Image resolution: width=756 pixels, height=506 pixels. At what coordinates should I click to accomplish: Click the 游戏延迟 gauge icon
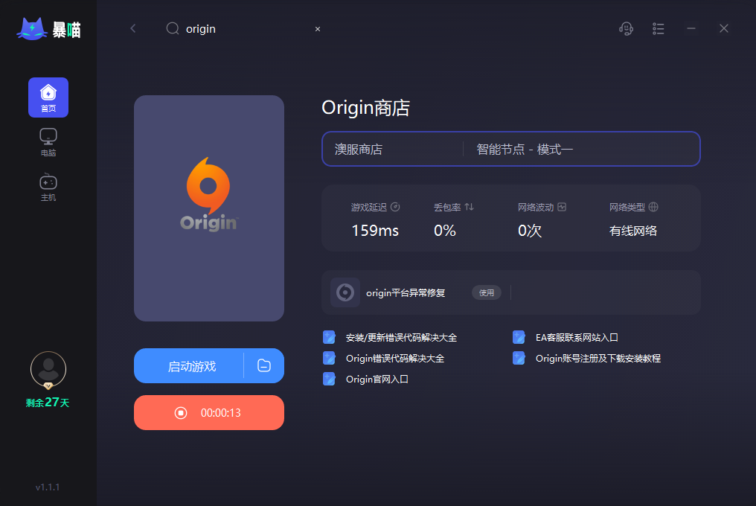coord(395,207)
